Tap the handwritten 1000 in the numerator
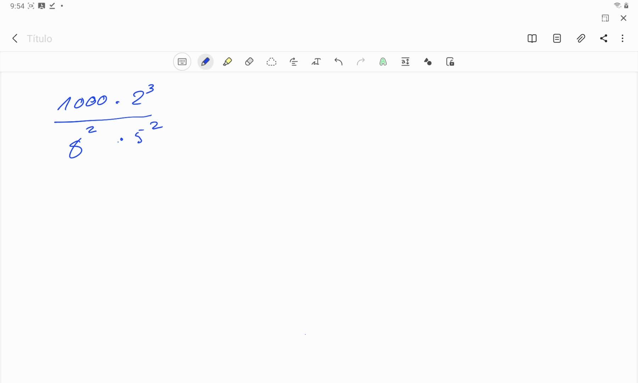Screen dimensions: 638x383 (x=82, y=102)
